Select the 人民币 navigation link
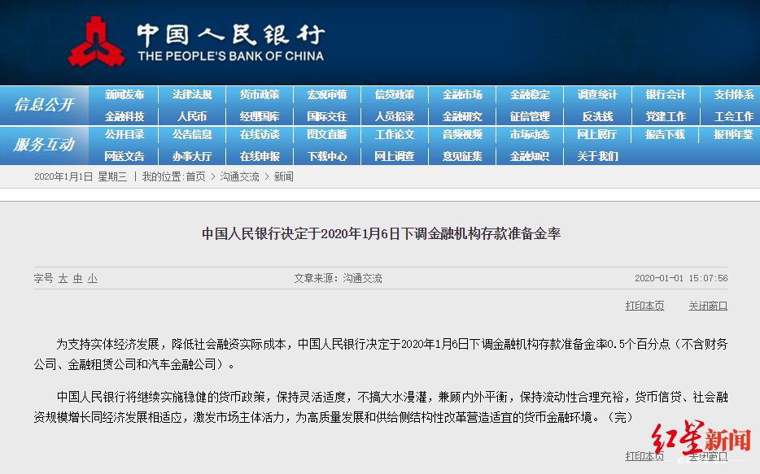Viewport: 760px width, 474px height. click(192, 116)
